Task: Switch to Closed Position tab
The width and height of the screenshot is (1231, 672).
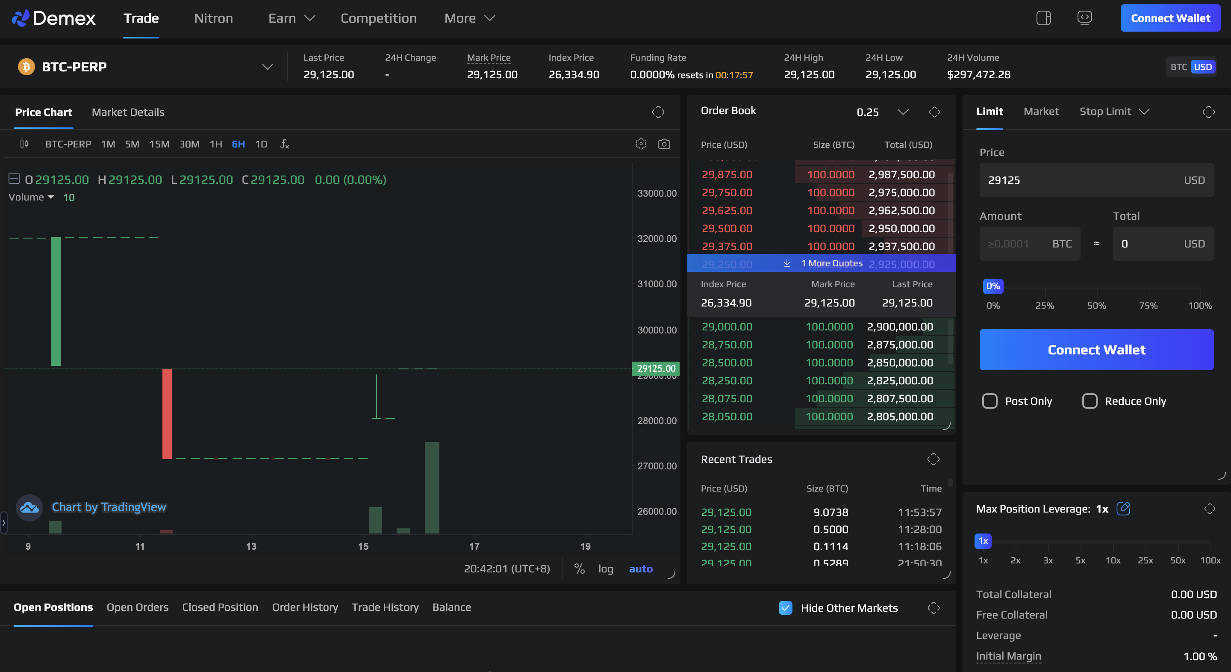Action: tap(220, 607)
